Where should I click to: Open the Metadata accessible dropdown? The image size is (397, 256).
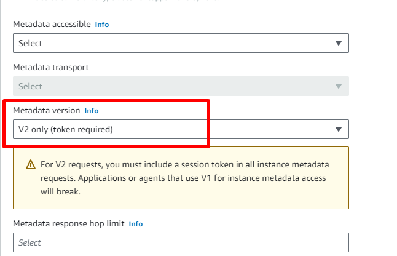(x=181, y=43)
